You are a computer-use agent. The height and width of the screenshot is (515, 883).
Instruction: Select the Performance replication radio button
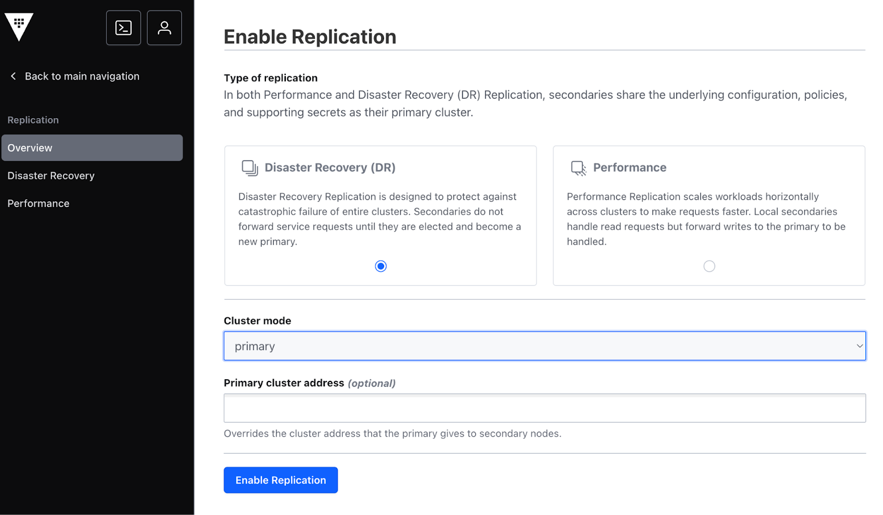click(x=709, y=266)
